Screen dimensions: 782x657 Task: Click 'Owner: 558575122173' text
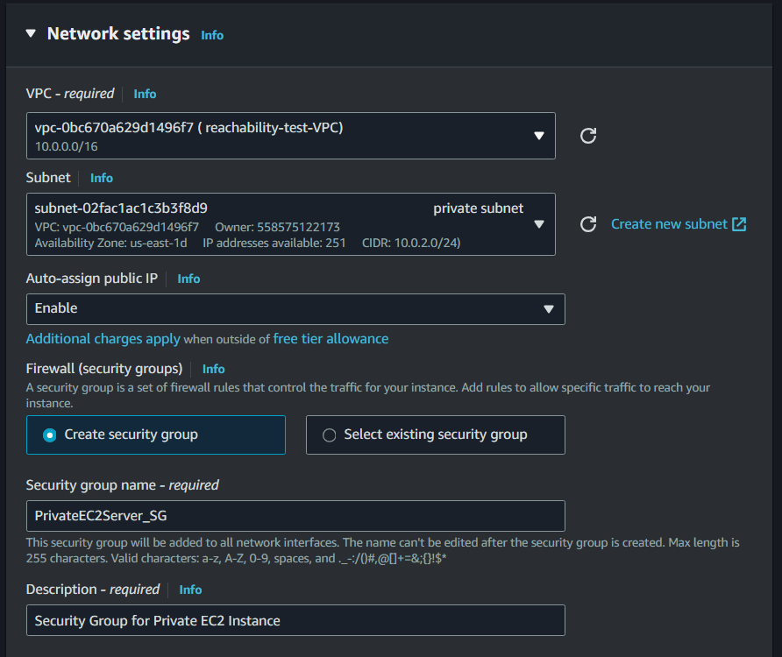(x=277, y=227)
